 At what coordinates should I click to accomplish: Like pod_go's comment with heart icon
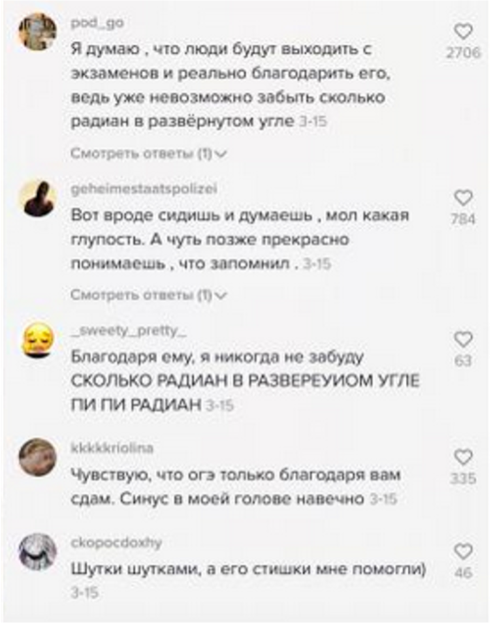[x=463, y=31]
